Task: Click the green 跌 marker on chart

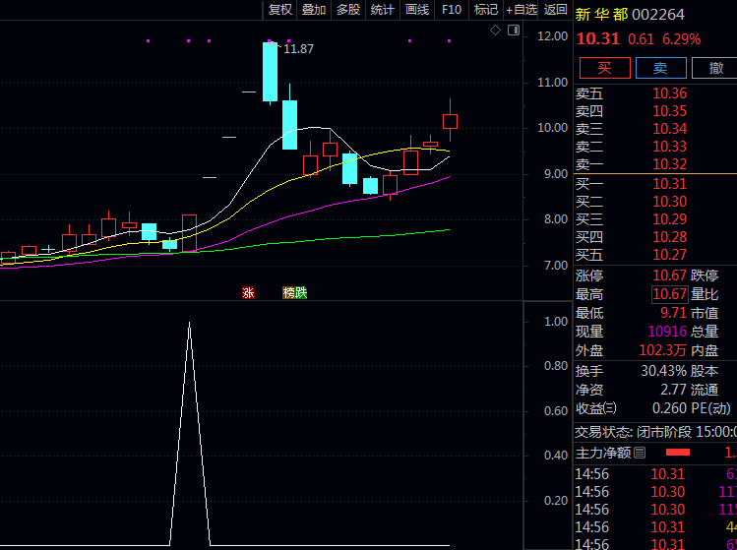Action: click(x=300, y=292)
